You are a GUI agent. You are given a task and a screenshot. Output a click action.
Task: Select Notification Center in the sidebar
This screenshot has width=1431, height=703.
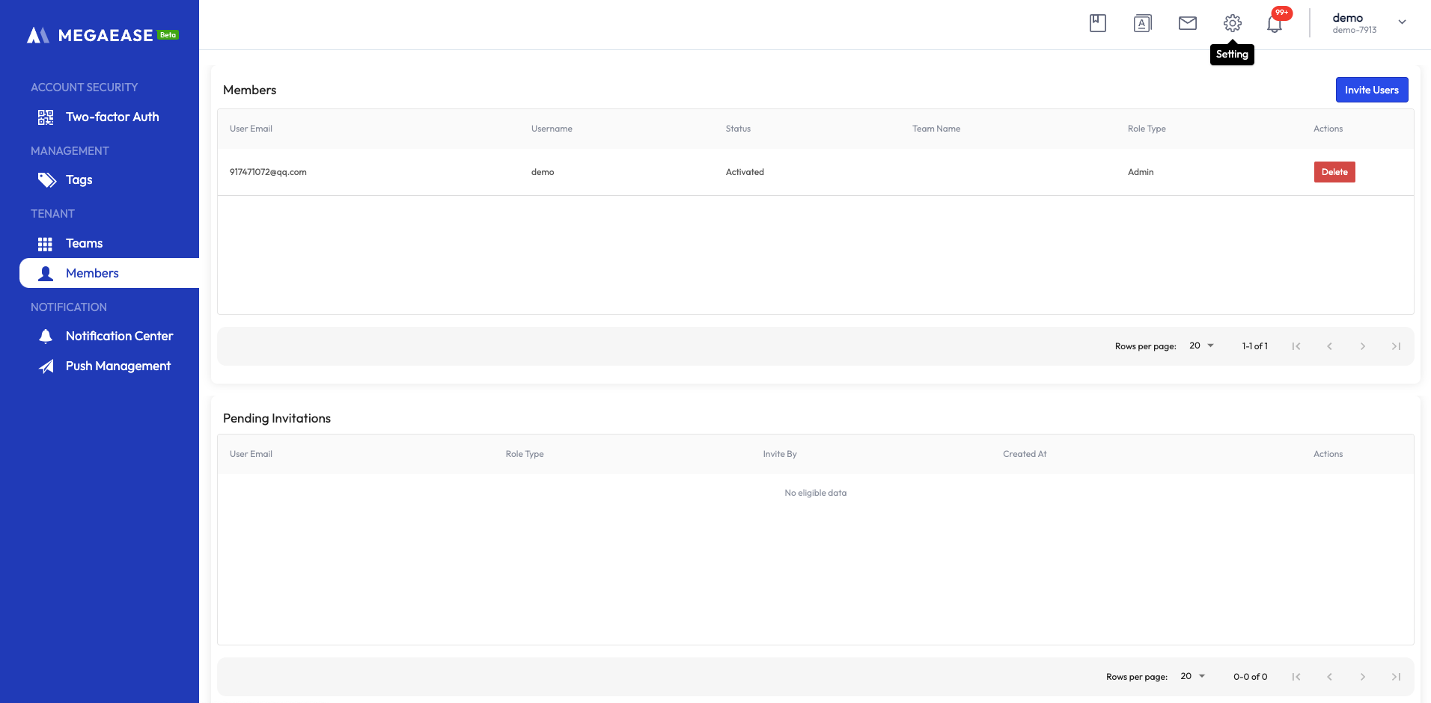click(119, 336)
